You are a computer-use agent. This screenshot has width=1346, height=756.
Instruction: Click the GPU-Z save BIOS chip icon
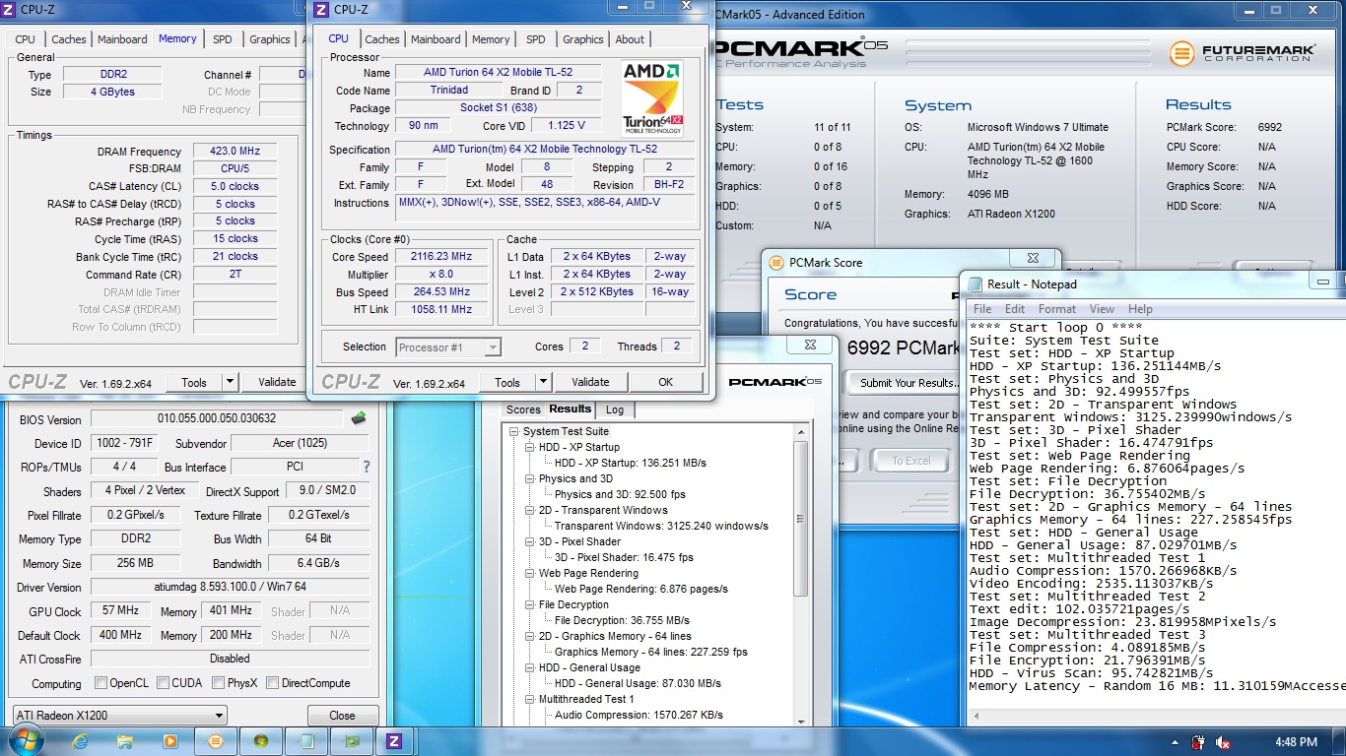coord(359,418)
